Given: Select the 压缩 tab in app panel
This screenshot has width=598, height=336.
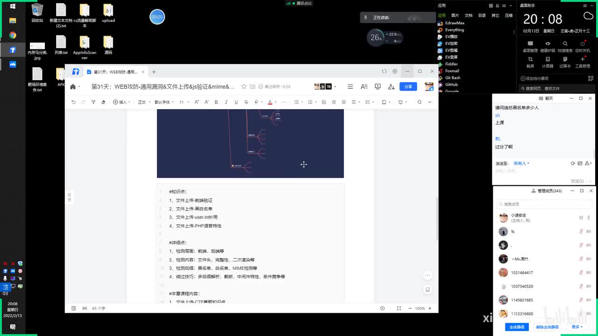Looking at the screenshot, I should pyautogui.click(x=509, y=15).
